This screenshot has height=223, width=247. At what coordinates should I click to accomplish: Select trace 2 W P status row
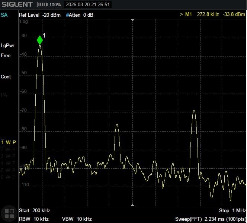tap(8, 149)
